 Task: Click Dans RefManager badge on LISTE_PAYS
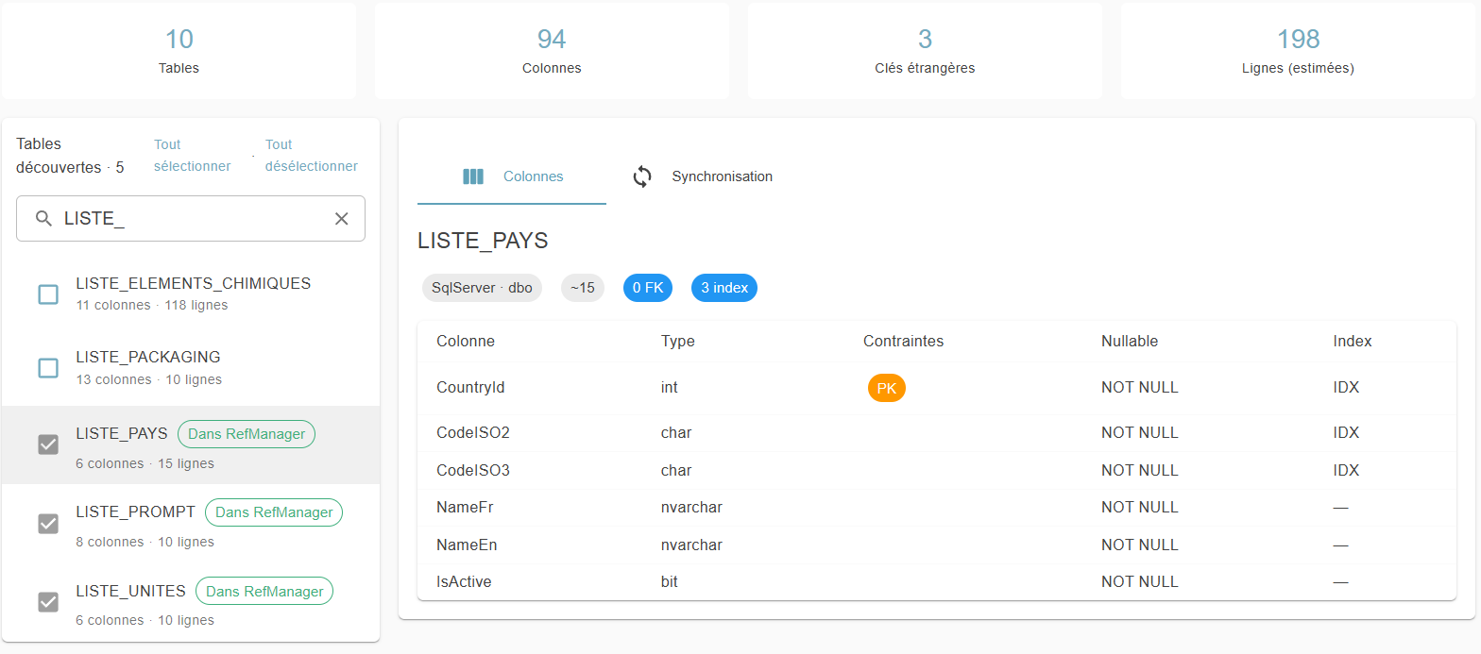[247, 434]
